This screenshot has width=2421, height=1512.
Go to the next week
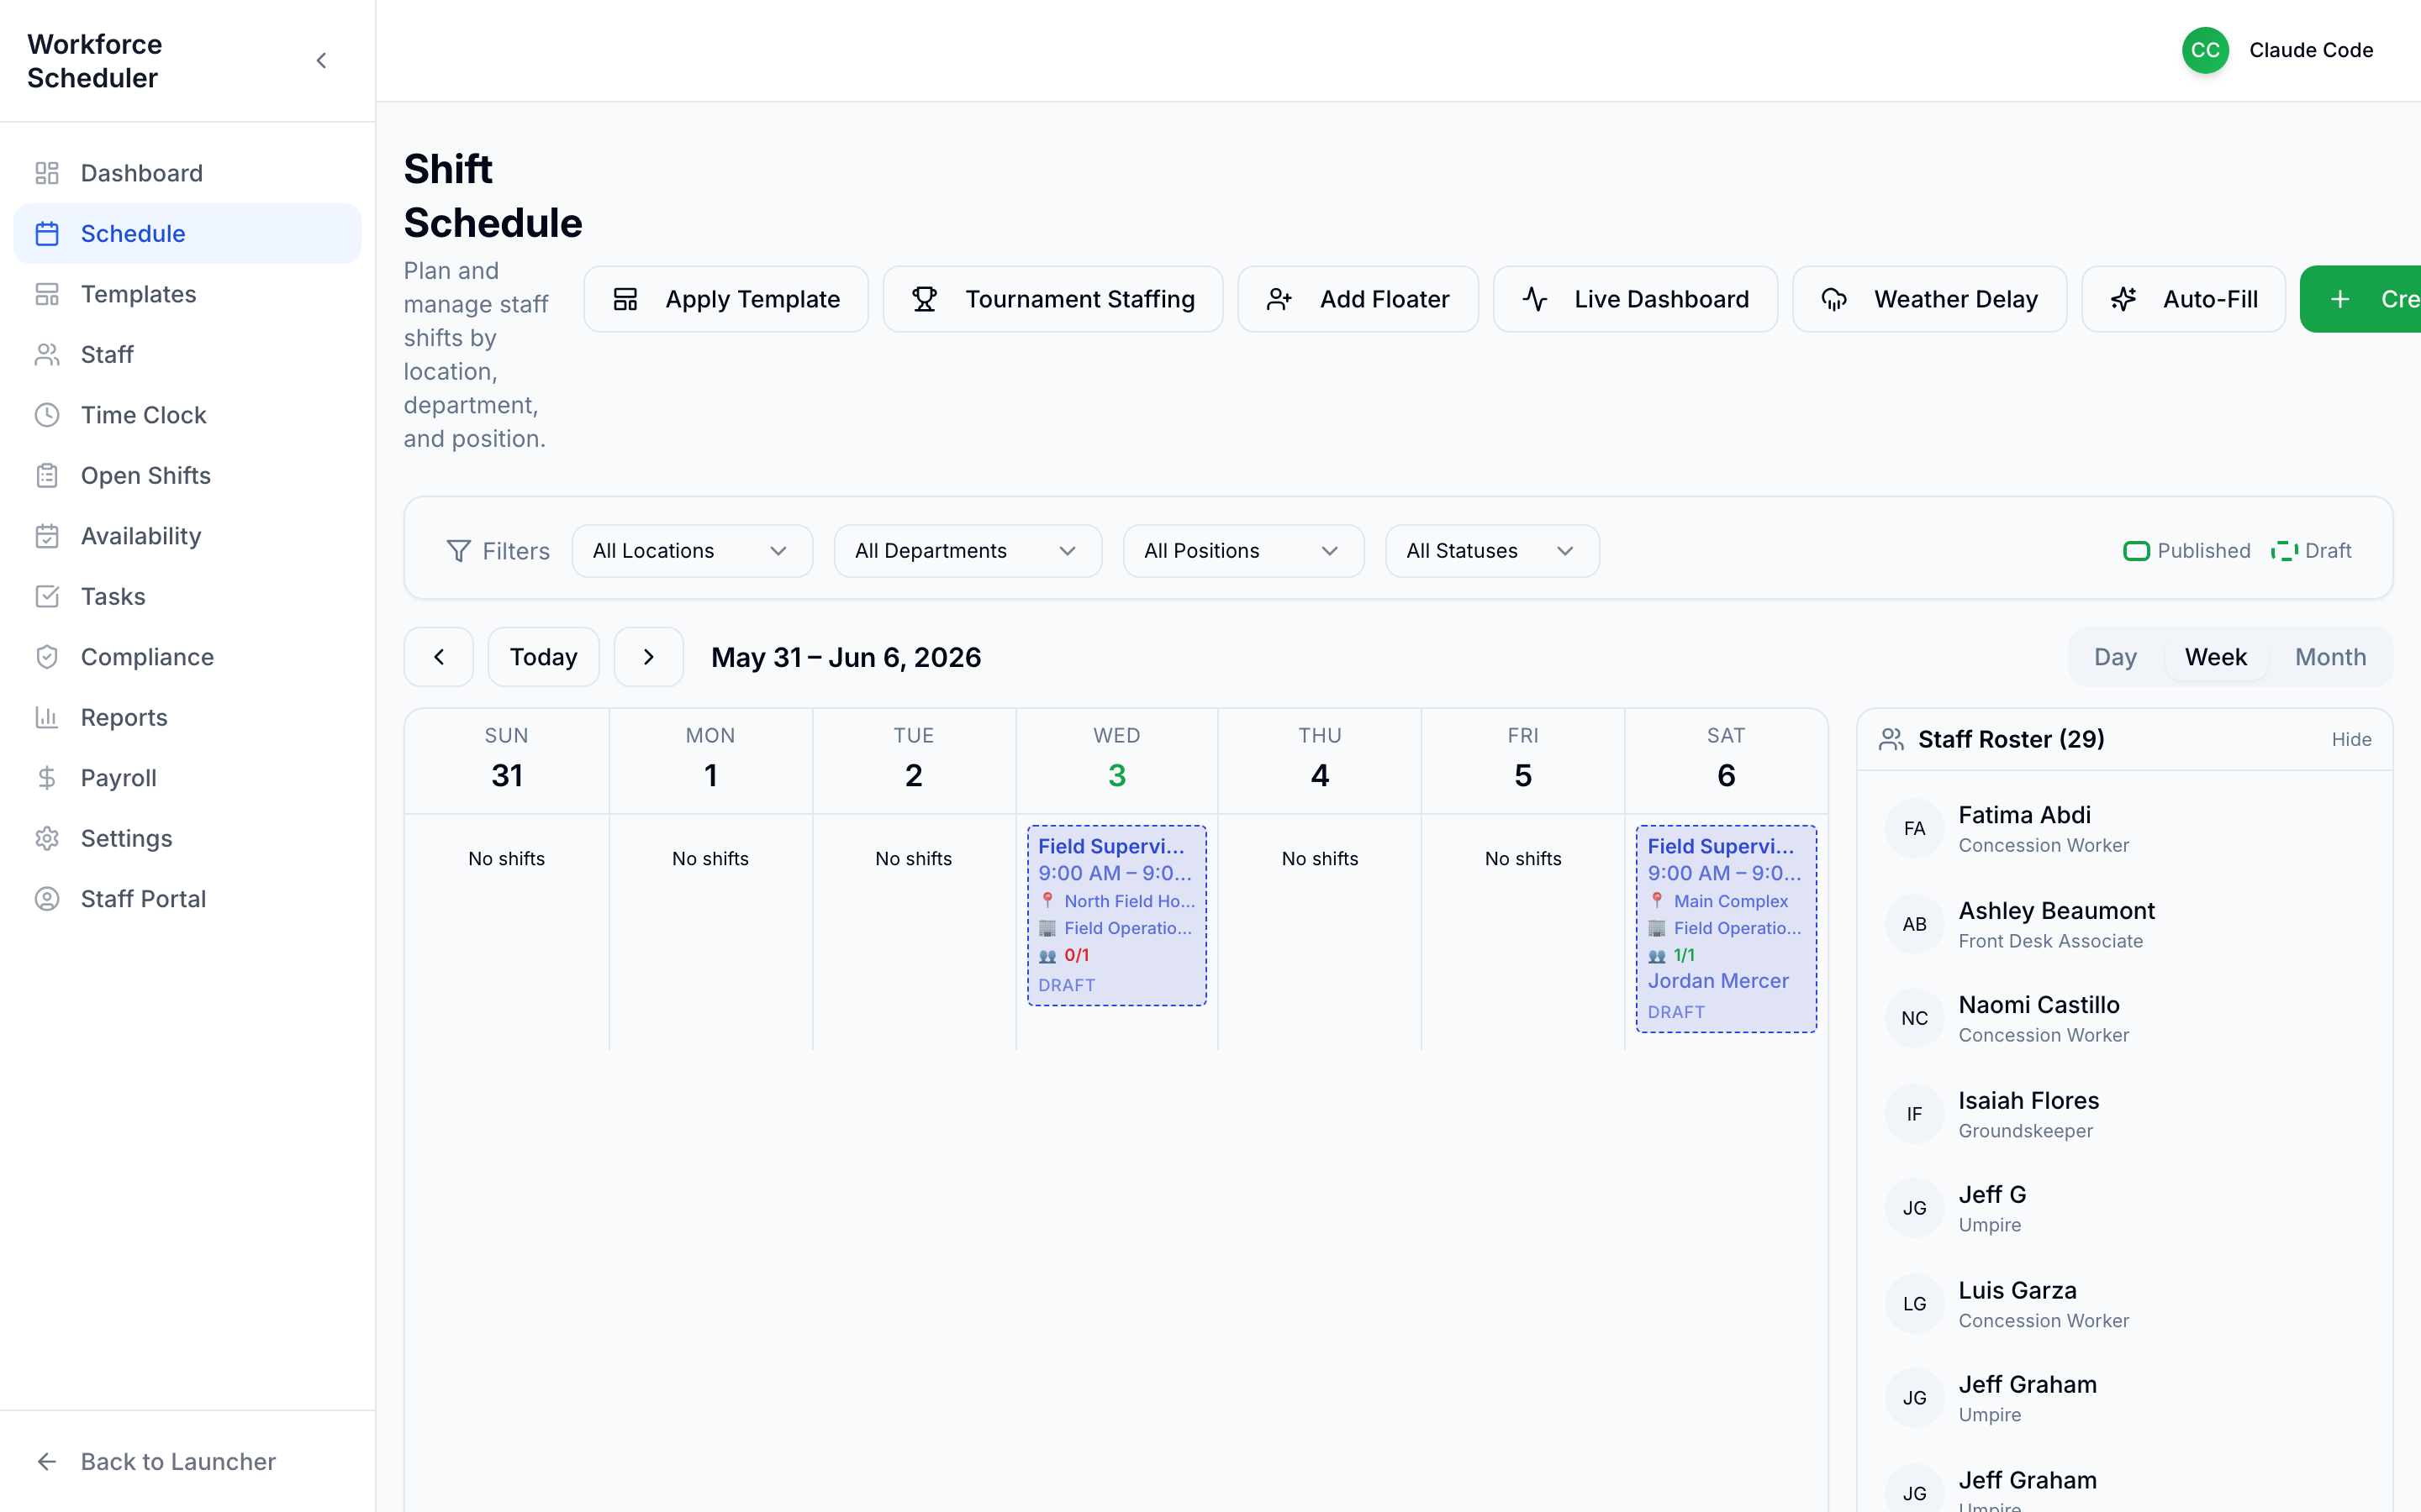click(x=648, y=657)
